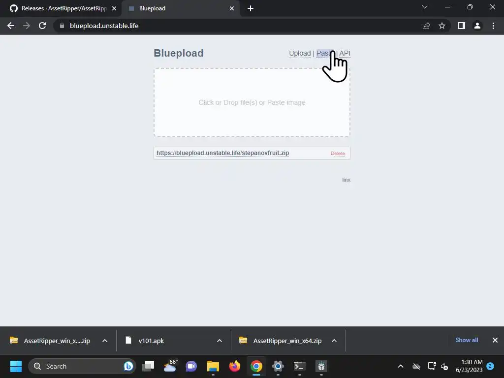Expand options for AssetRipper_win_x64.zip download
This screenshot has height=378, width=504.
(x=334, y=341)
